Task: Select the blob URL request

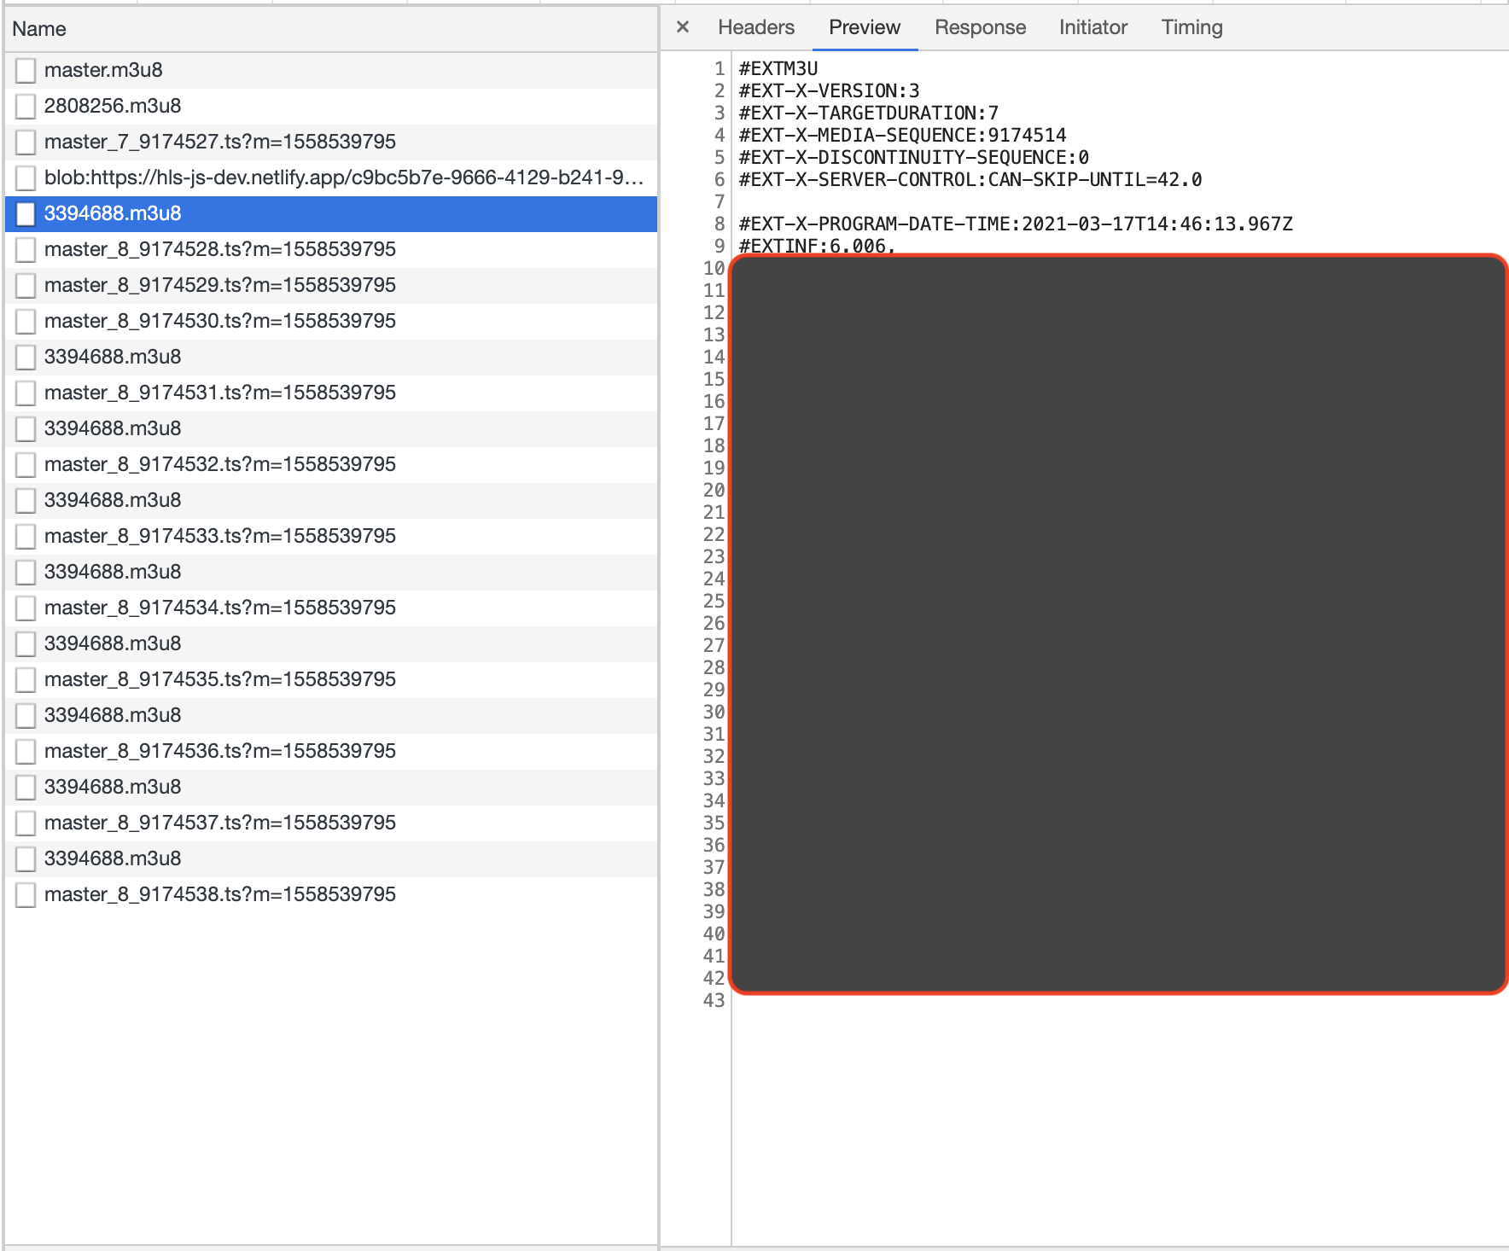Action: click(256, 177)
